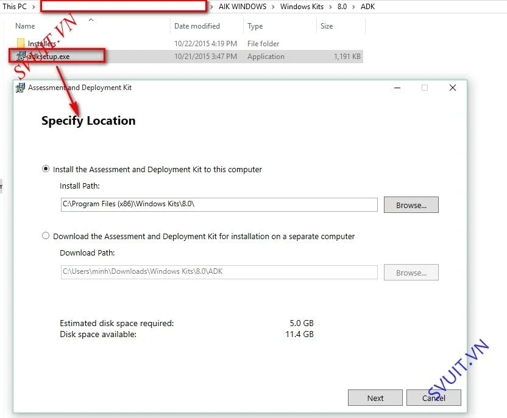Select Download the Kit for separate computer

[x=46, y=235]
